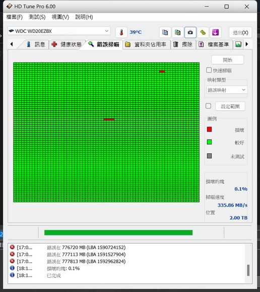
Task: Click error icon for LBA 1590724152
Action: [x=12, y=247]
